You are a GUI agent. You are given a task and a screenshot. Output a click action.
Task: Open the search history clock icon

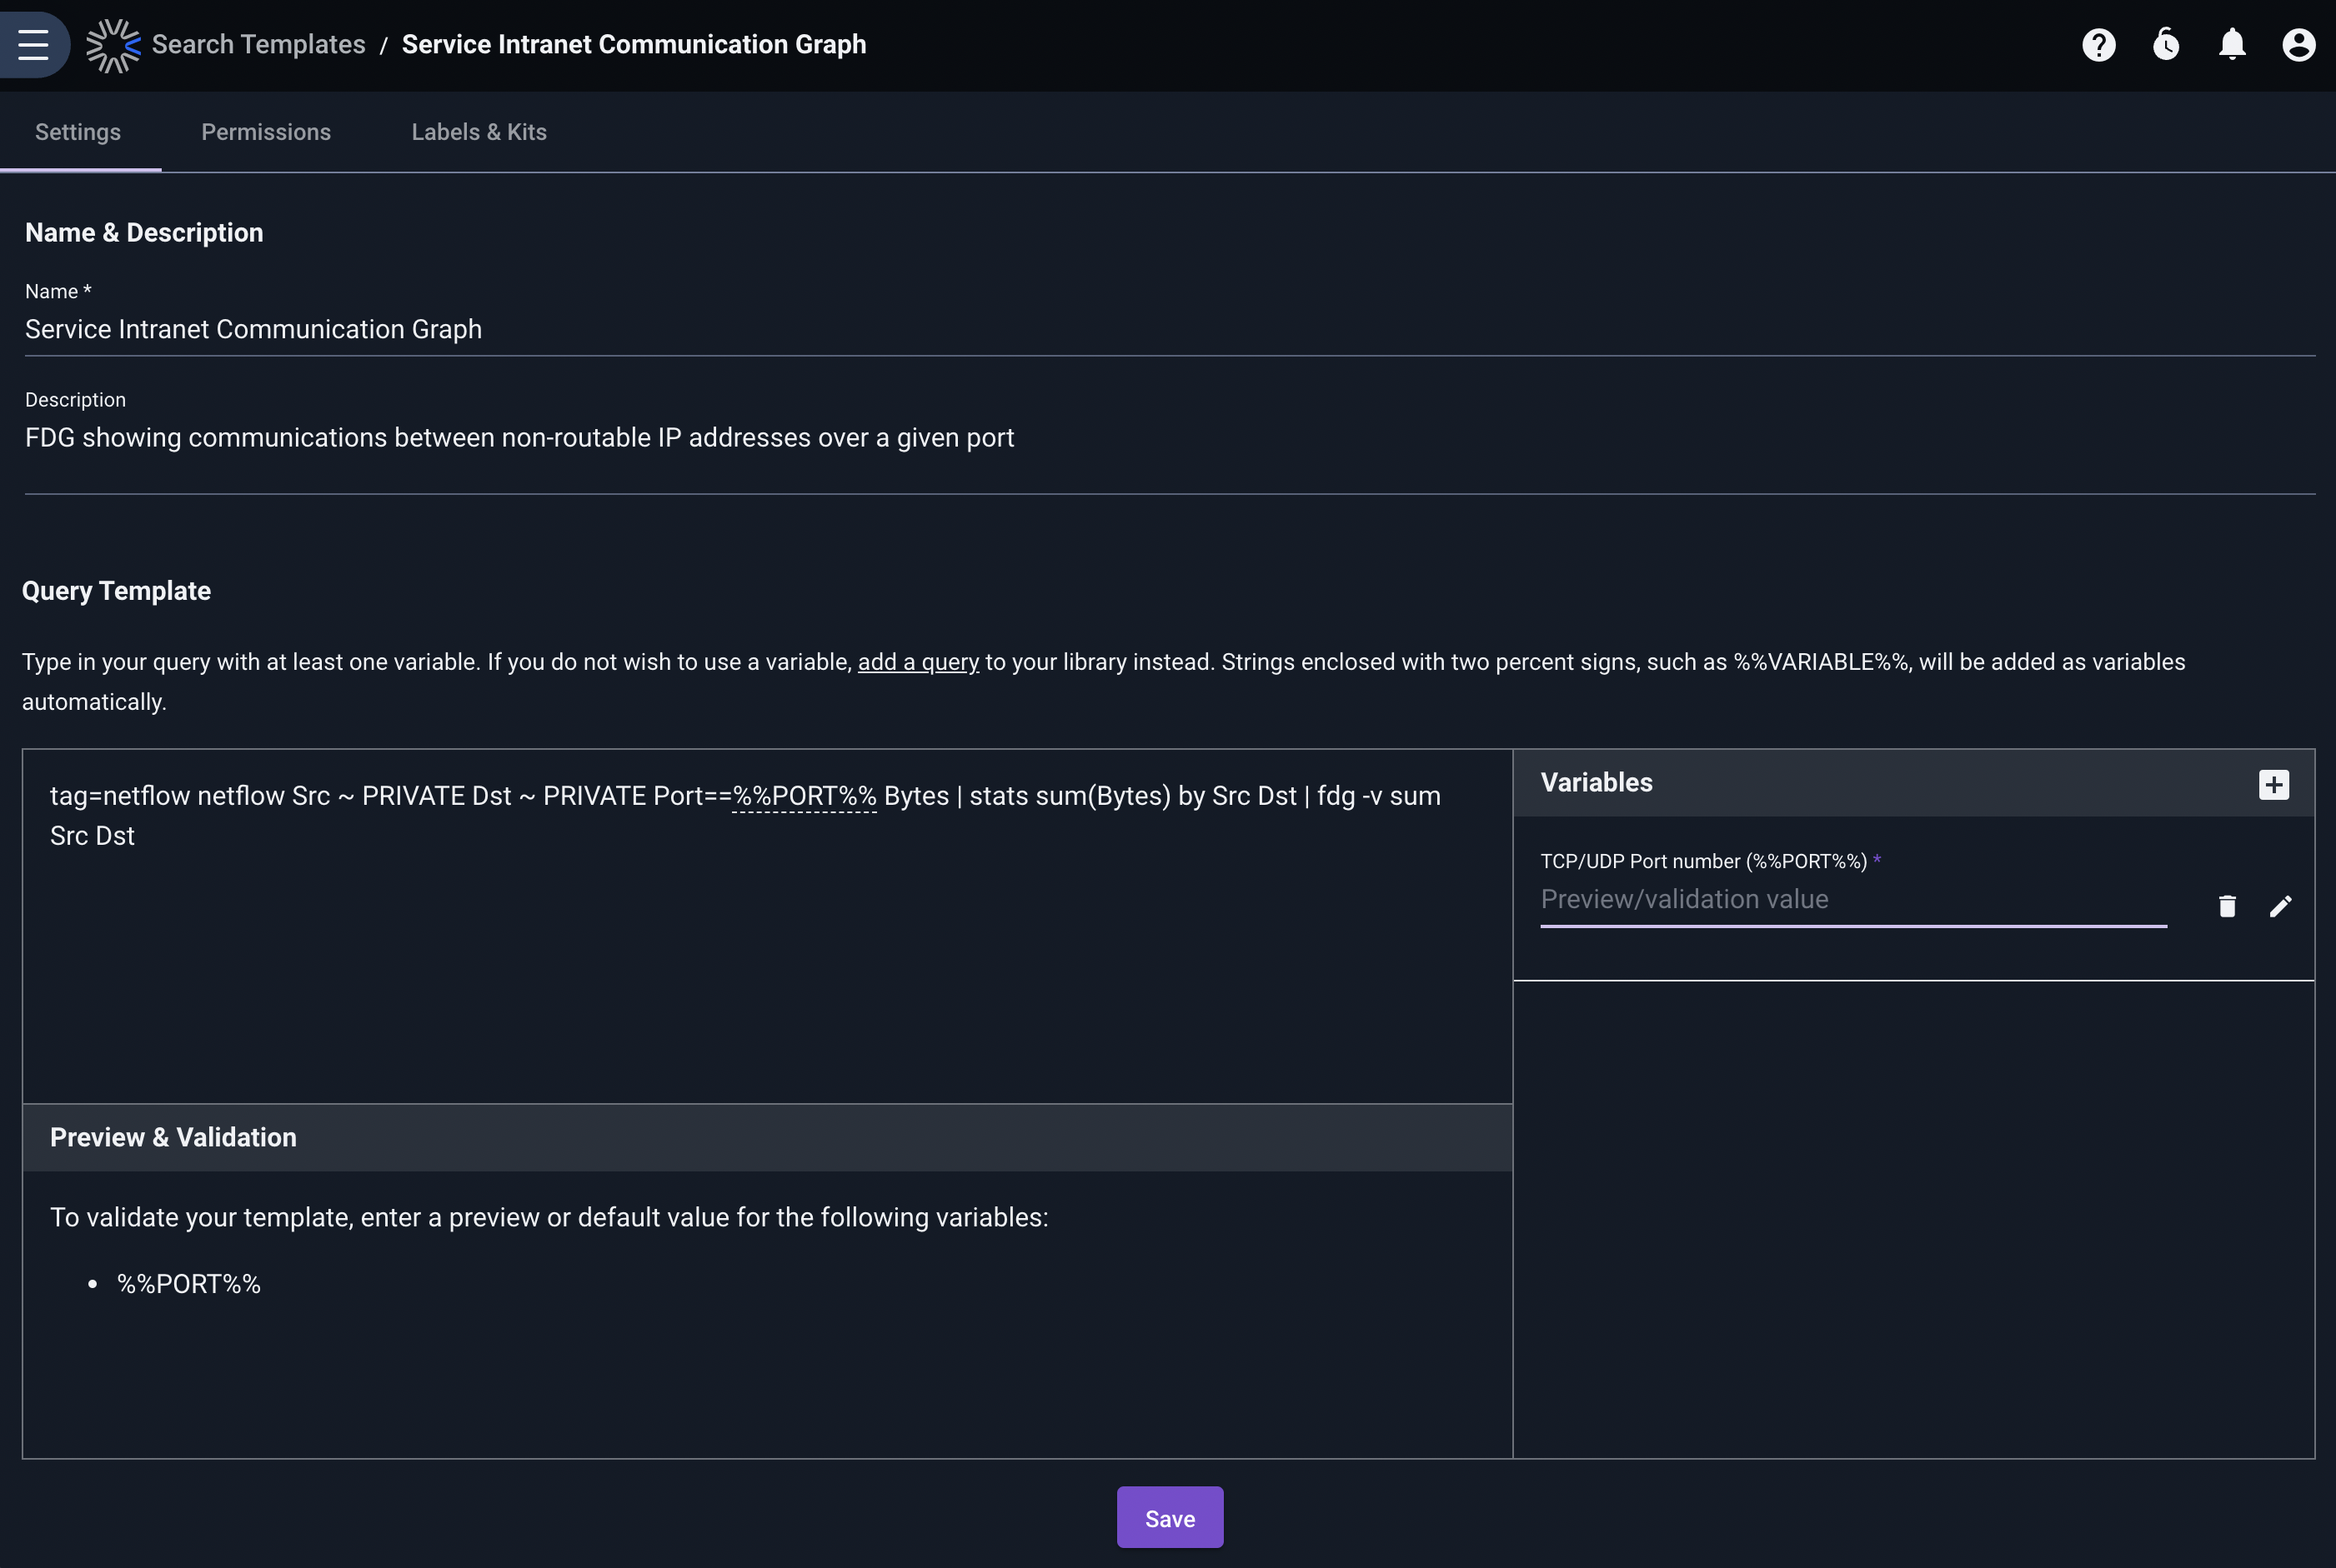(2165, 45)
